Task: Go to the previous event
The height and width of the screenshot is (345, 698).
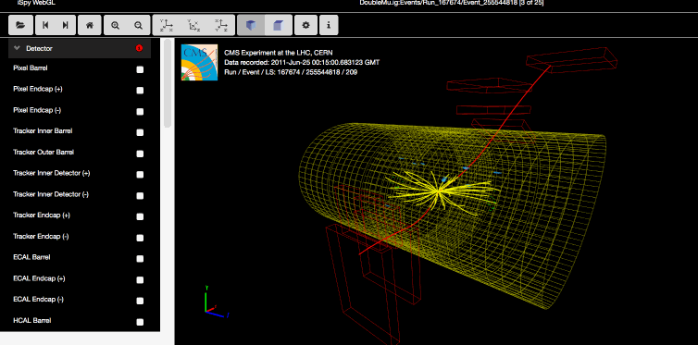Action: click(x=45, y=25)
